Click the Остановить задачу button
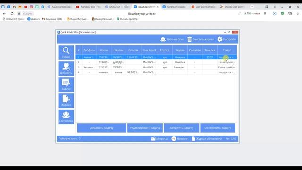The height and width of the screenshot is (170, 302). (x=218, y=128)
